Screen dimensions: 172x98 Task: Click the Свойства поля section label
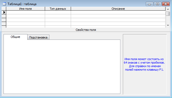pos(86,30)
